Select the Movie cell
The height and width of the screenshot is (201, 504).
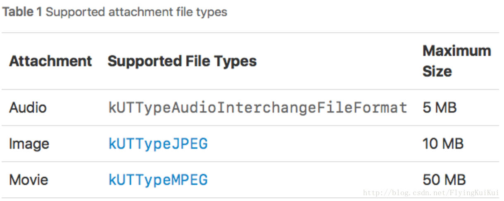click(29, 180)
